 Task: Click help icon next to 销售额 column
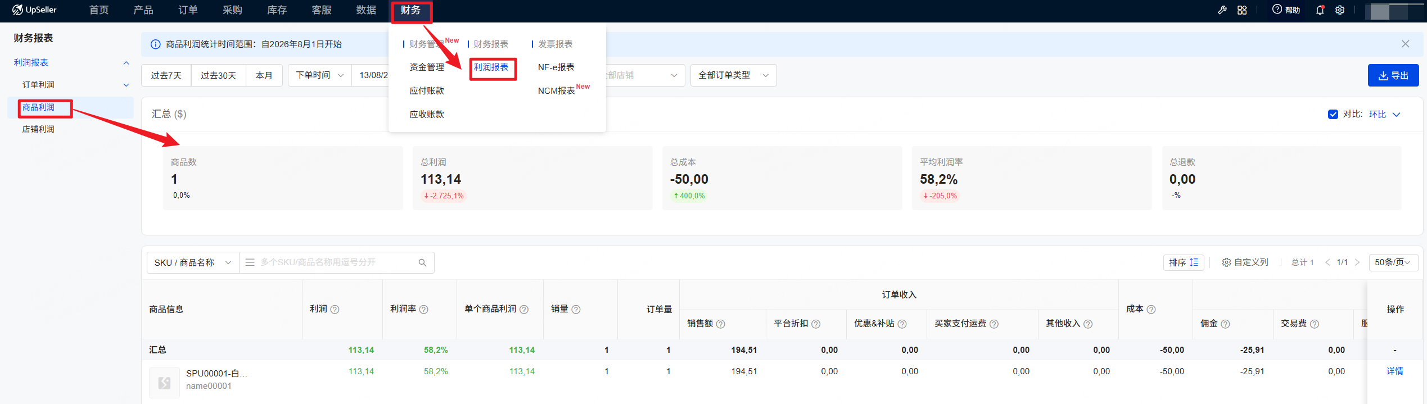(720, 324)
